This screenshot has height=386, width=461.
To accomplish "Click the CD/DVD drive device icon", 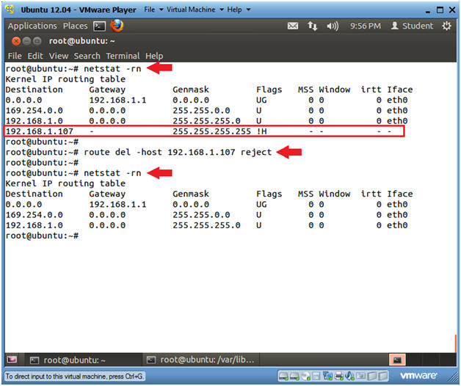I will [x=305, y=376].
